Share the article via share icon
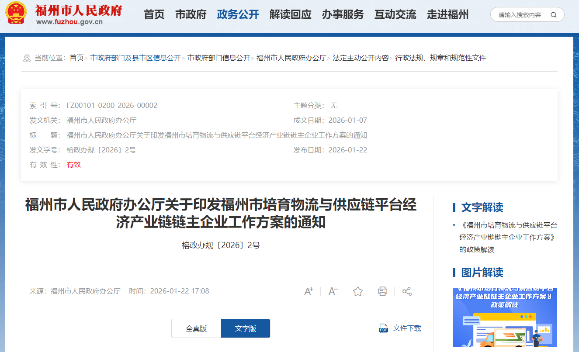 [x=407, y=291]
